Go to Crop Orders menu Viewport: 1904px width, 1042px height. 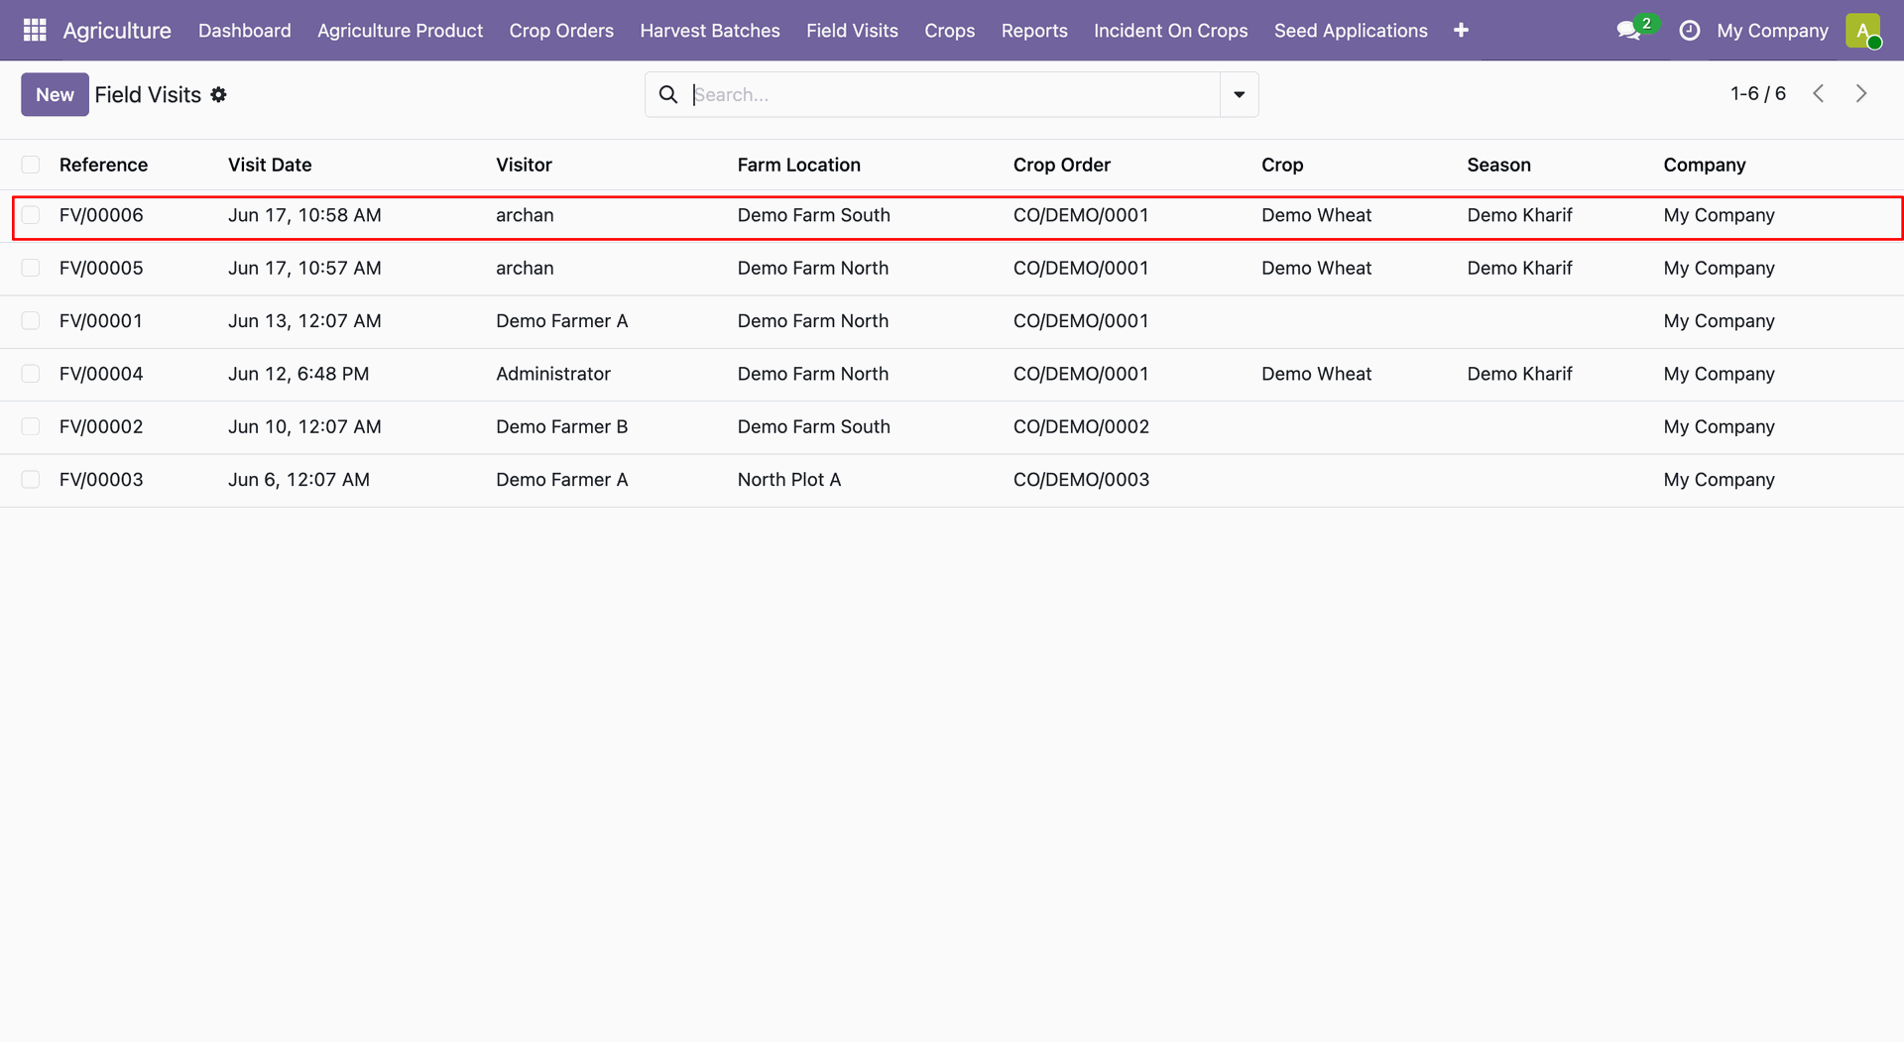[561, 31]
